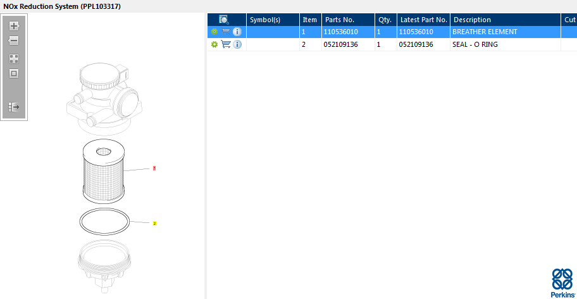Click the Perkins logo

[x=563, y=283]
